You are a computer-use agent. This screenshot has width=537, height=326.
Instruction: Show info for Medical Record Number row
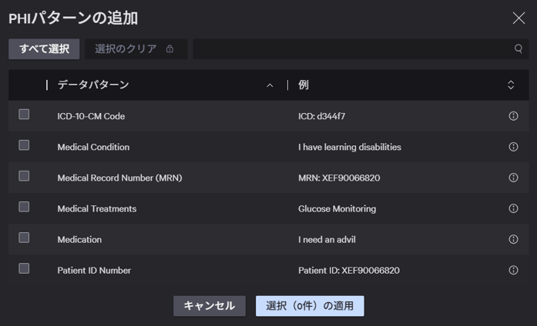point(513,178)
